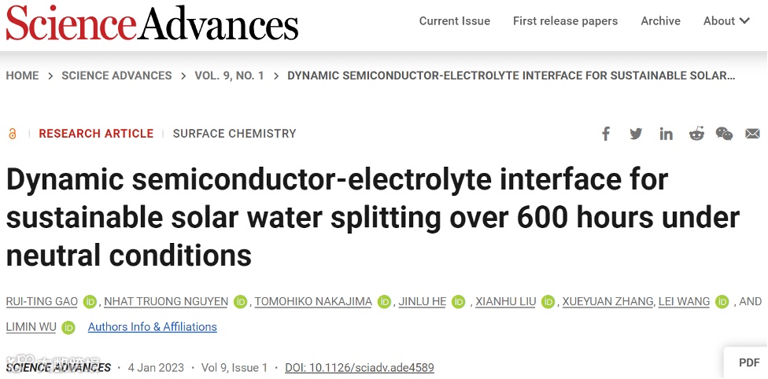768x379 pixels.
Task: Share article via WeChat icon
Action: [724, 134]
